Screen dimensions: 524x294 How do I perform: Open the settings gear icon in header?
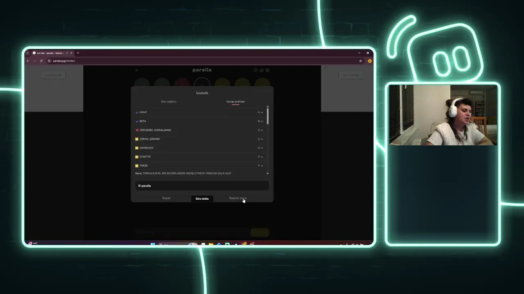click(267, 70)
